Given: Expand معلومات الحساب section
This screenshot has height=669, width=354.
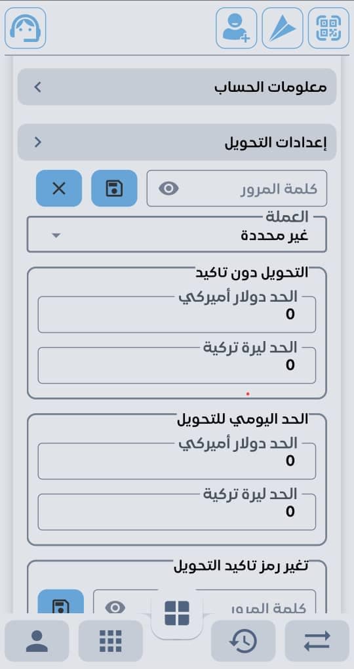Looking at the screenshot, I should 177,87.
